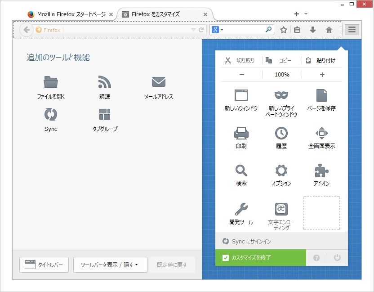Select the タブグループ icon
Image resolution: width=374 pixels, height=292 pixels.
point(105,114)
